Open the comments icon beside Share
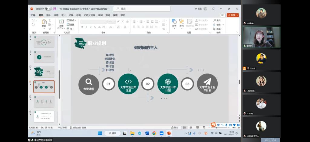Image resolution: width=310 pixels, height=142 pixels. pyautogui.click(x=223, y=15)
